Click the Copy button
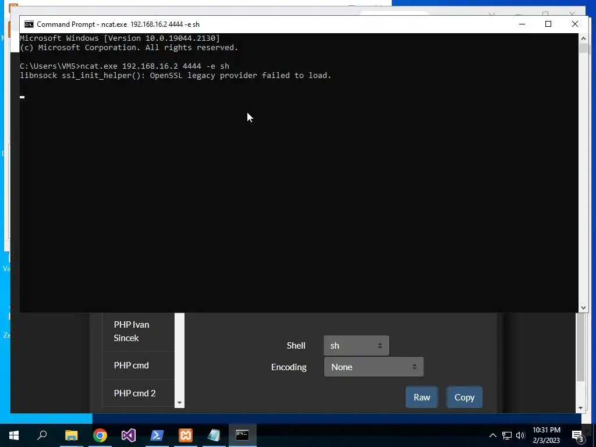Image resolution: width=596 pixels, height=447 pixels. tap(464, 397)
